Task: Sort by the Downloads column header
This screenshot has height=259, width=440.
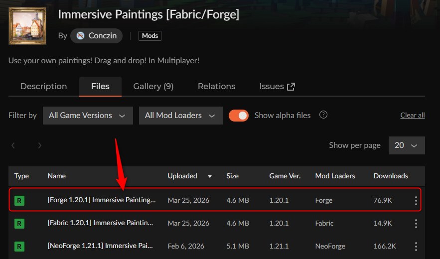Action: coord(391,176)
